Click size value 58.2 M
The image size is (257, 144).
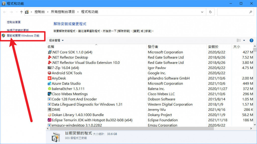click(x=247, y=115)
